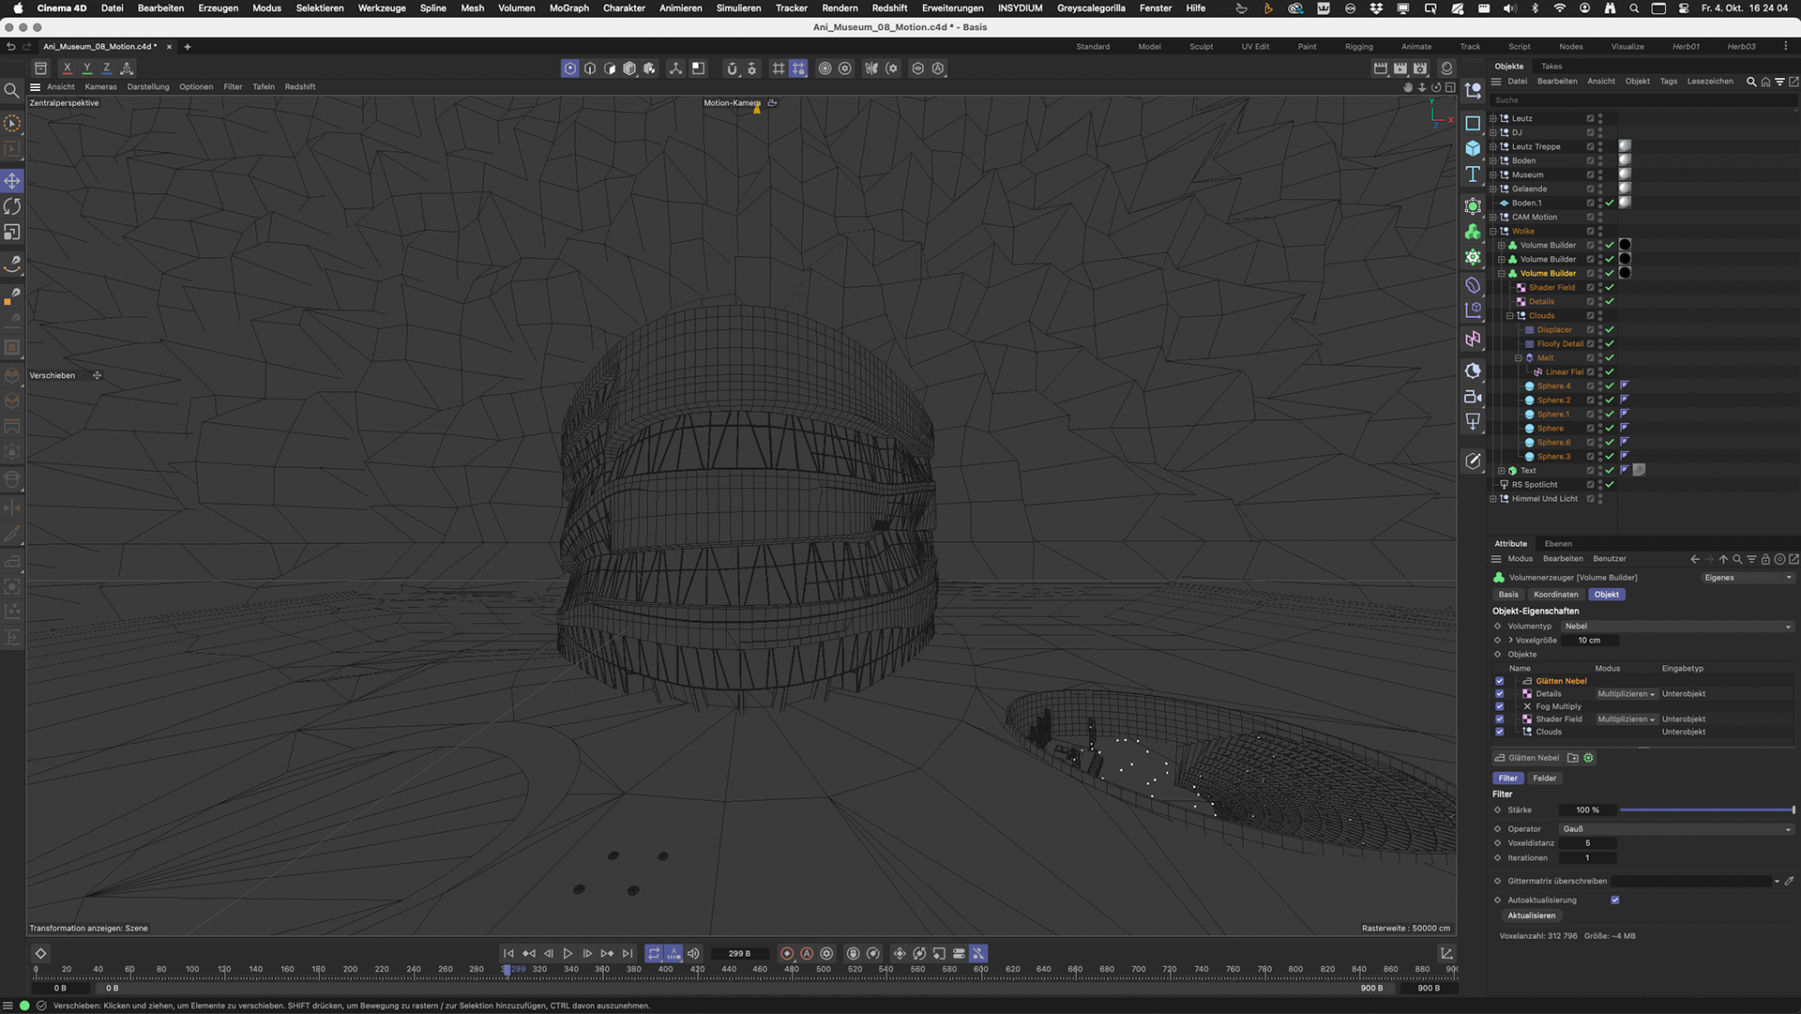Open the Operator Gauß dropdown
Screen dimensions: 1801x1014
pos(1675,828)
